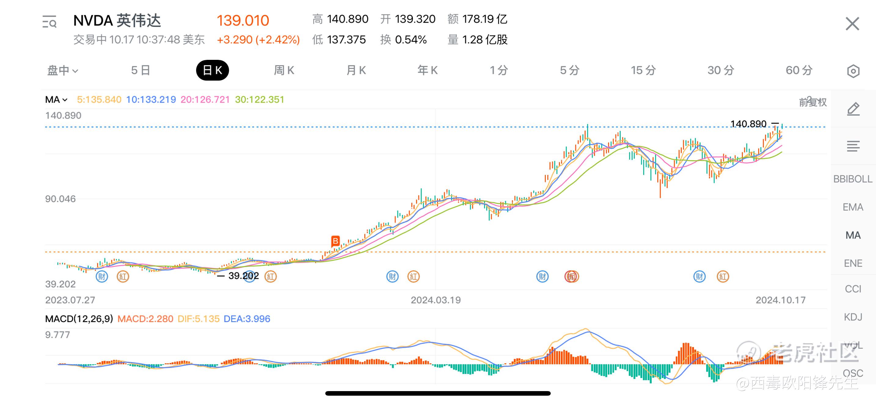Screen dimensions: 876x403
Task: Click the MACD(12,26,9) label
Action: [x=79, y=319]
